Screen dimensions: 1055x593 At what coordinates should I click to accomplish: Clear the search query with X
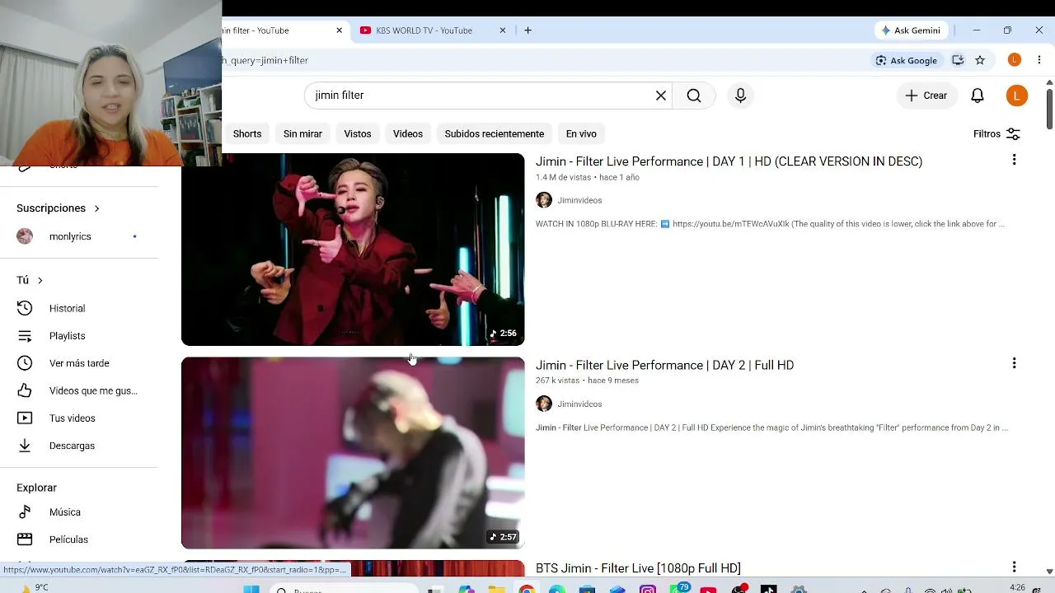coord(661,96)
